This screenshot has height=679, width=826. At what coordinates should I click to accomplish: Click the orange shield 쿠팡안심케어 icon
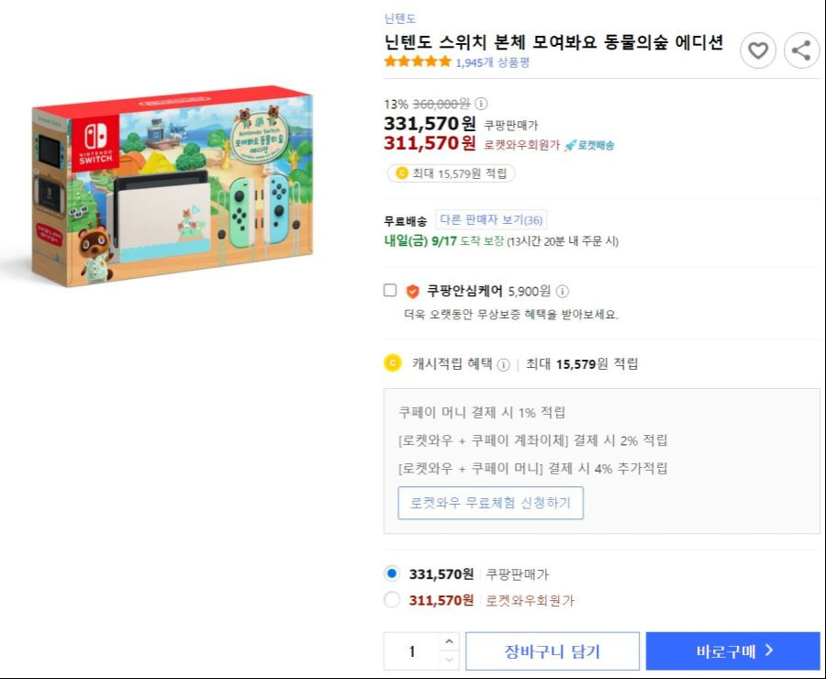(x=412, y=291)
